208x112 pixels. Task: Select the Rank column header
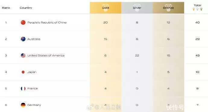6,8
